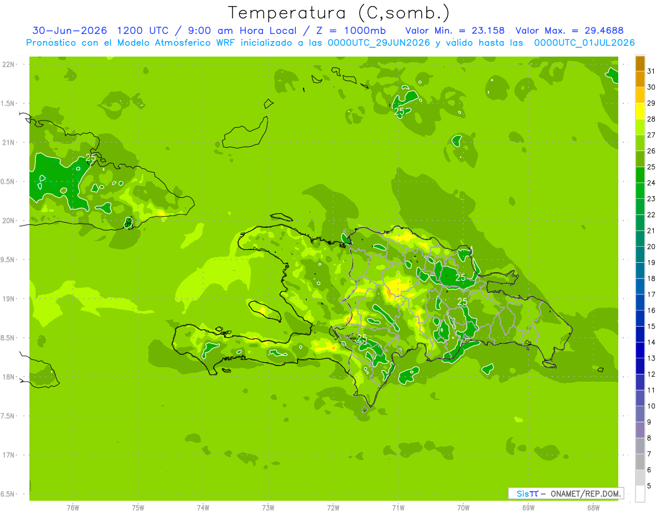Click the "21N" latitude label
The width and height of the screenshot is (666, 515).
click(x=9, y=143)
